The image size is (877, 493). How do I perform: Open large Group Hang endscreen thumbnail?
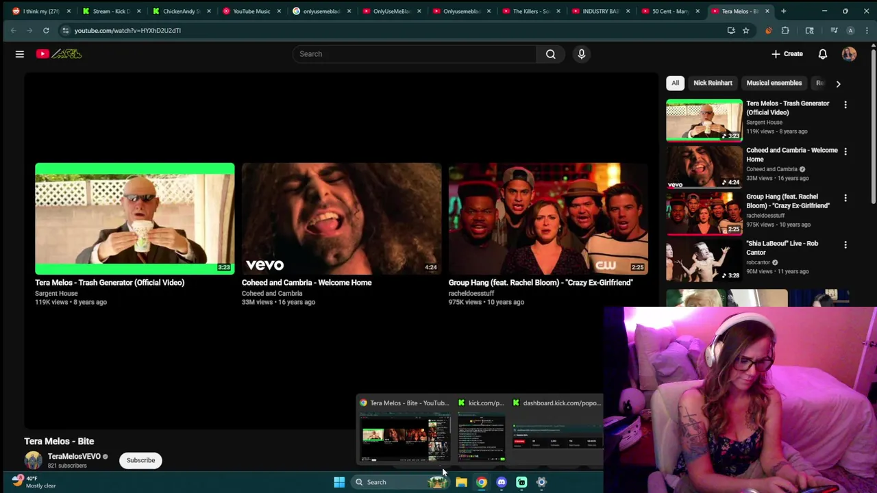548,218
